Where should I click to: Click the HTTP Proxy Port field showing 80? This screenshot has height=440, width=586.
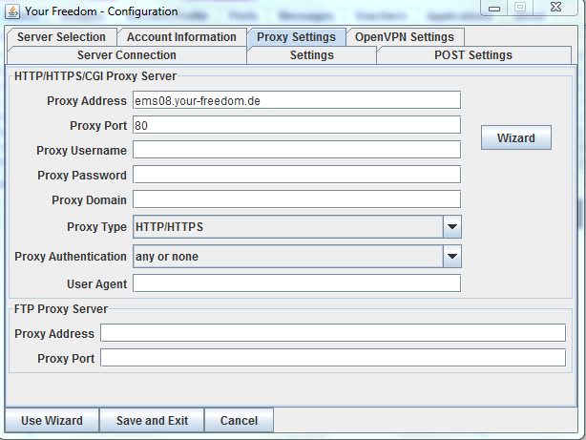tap(297, 125)
